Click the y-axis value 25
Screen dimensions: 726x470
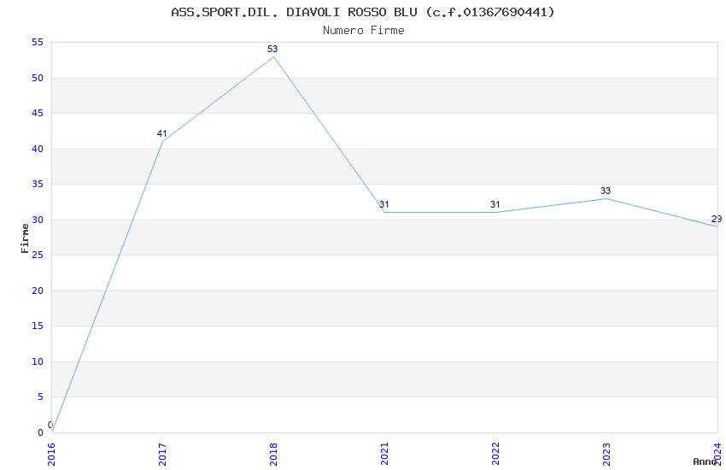point(38,255)
